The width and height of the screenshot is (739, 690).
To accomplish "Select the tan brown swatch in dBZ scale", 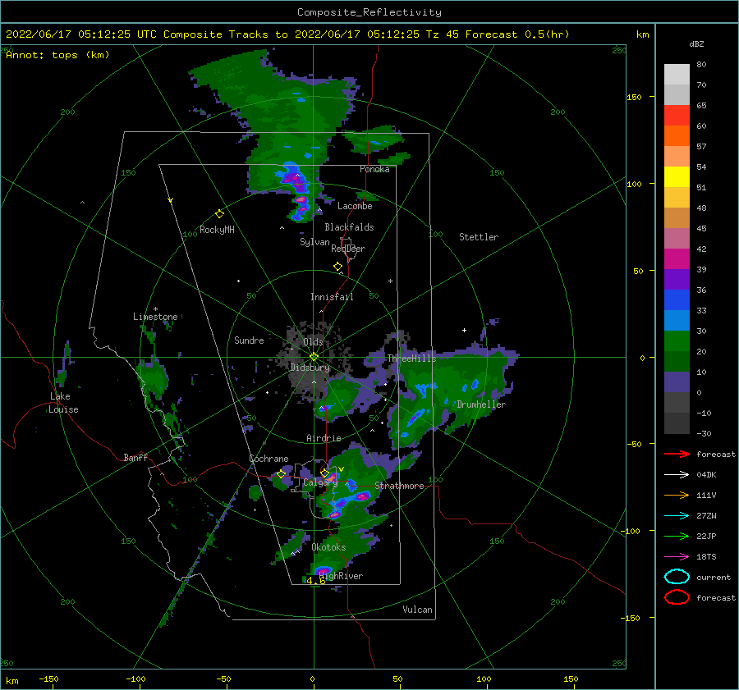I will tap(677, 217).
